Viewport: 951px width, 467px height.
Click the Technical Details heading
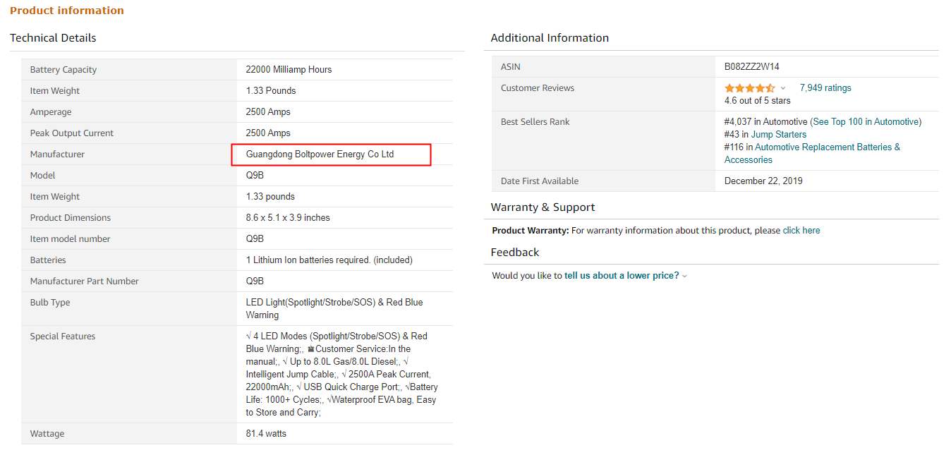(53, 38)
